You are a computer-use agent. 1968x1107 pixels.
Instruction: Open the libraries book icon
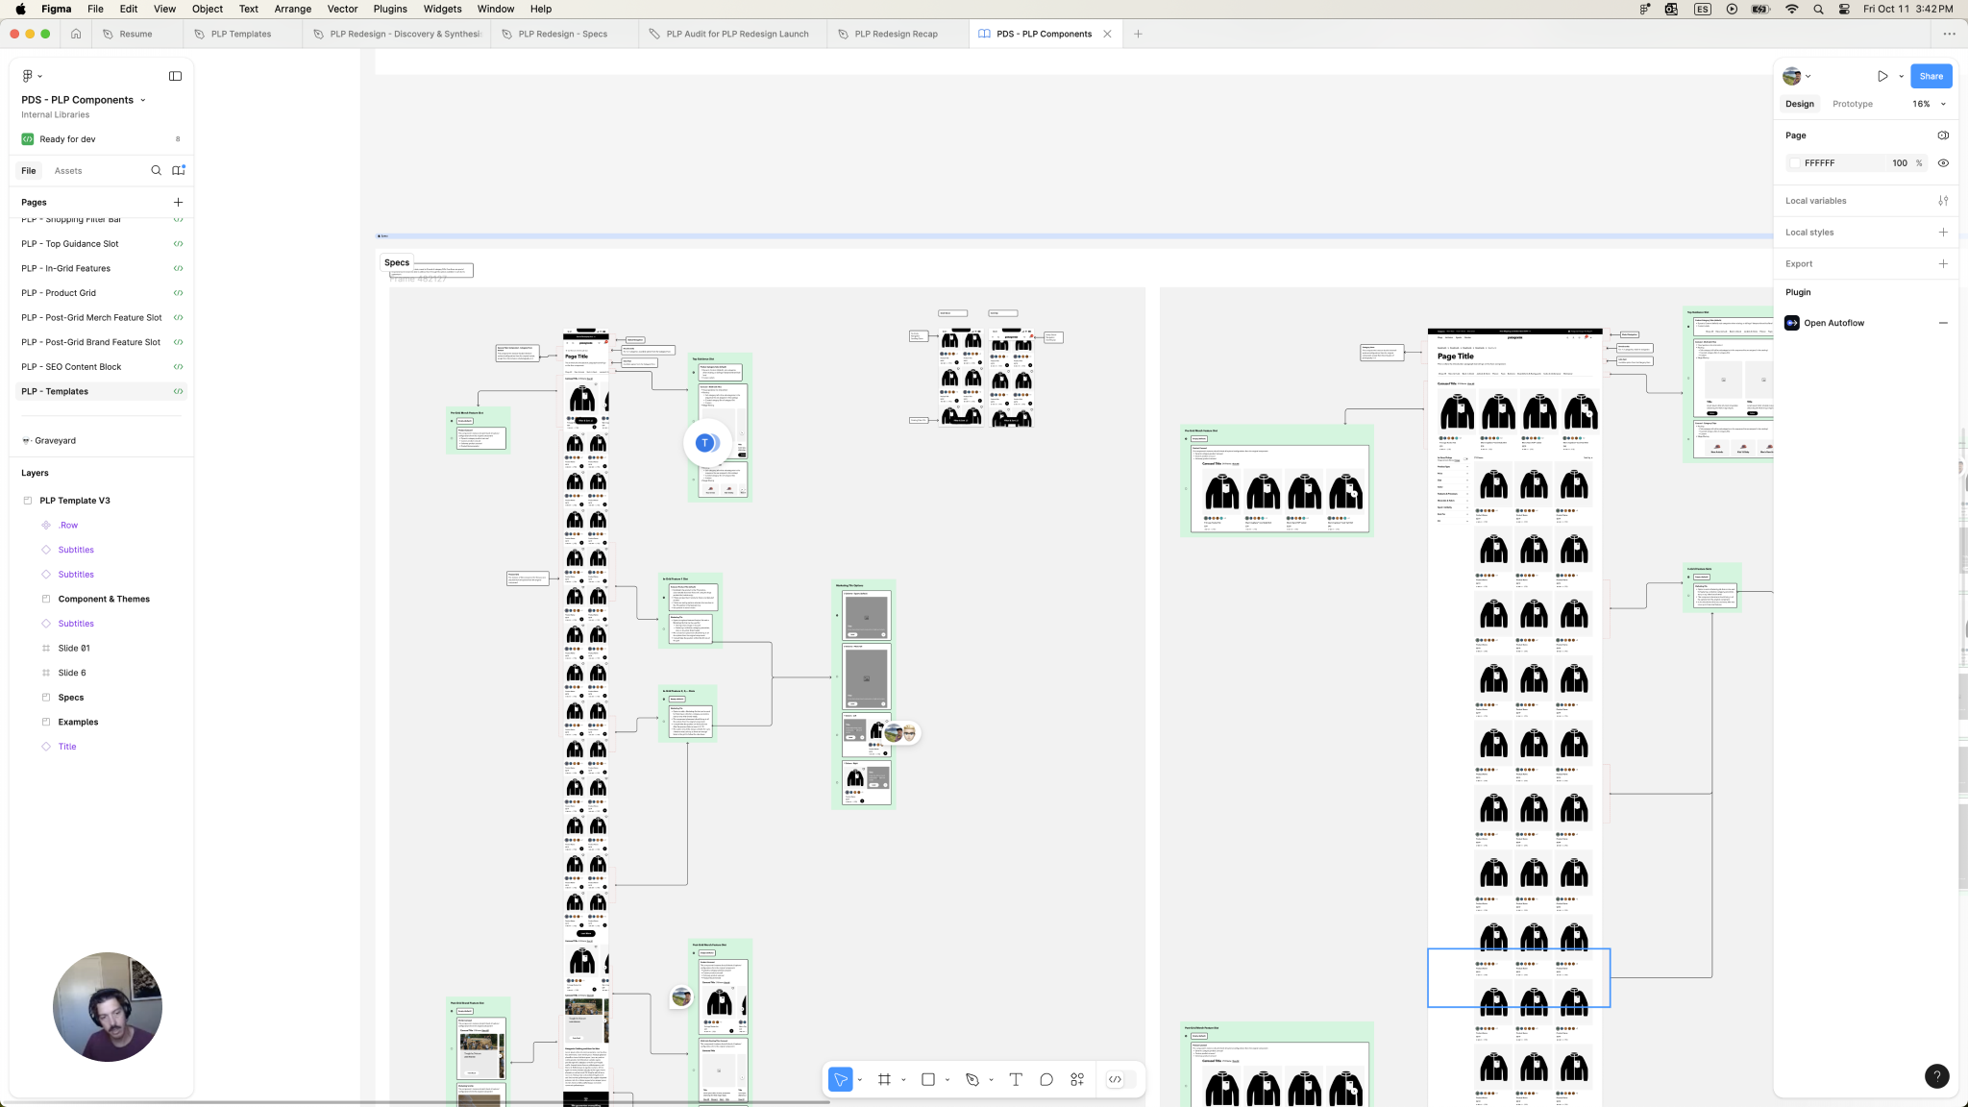pyautogui.click(x=178, y=170)
